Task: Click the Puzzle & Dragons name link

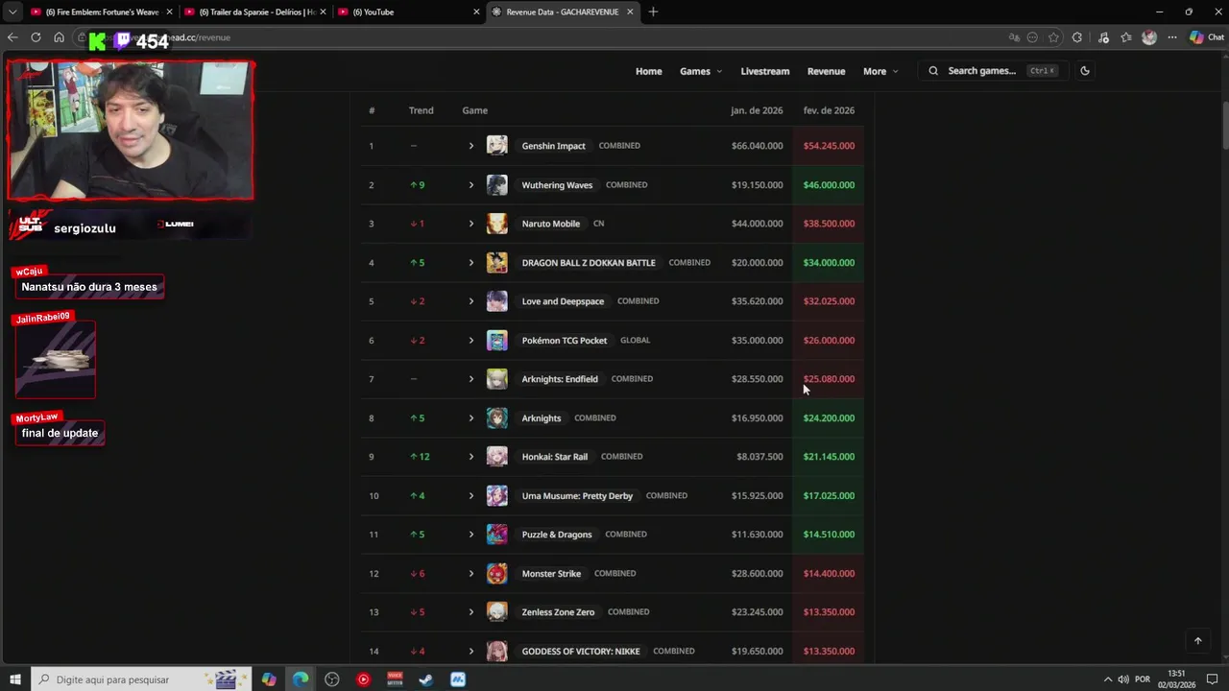Action: (x=557, y=535)
